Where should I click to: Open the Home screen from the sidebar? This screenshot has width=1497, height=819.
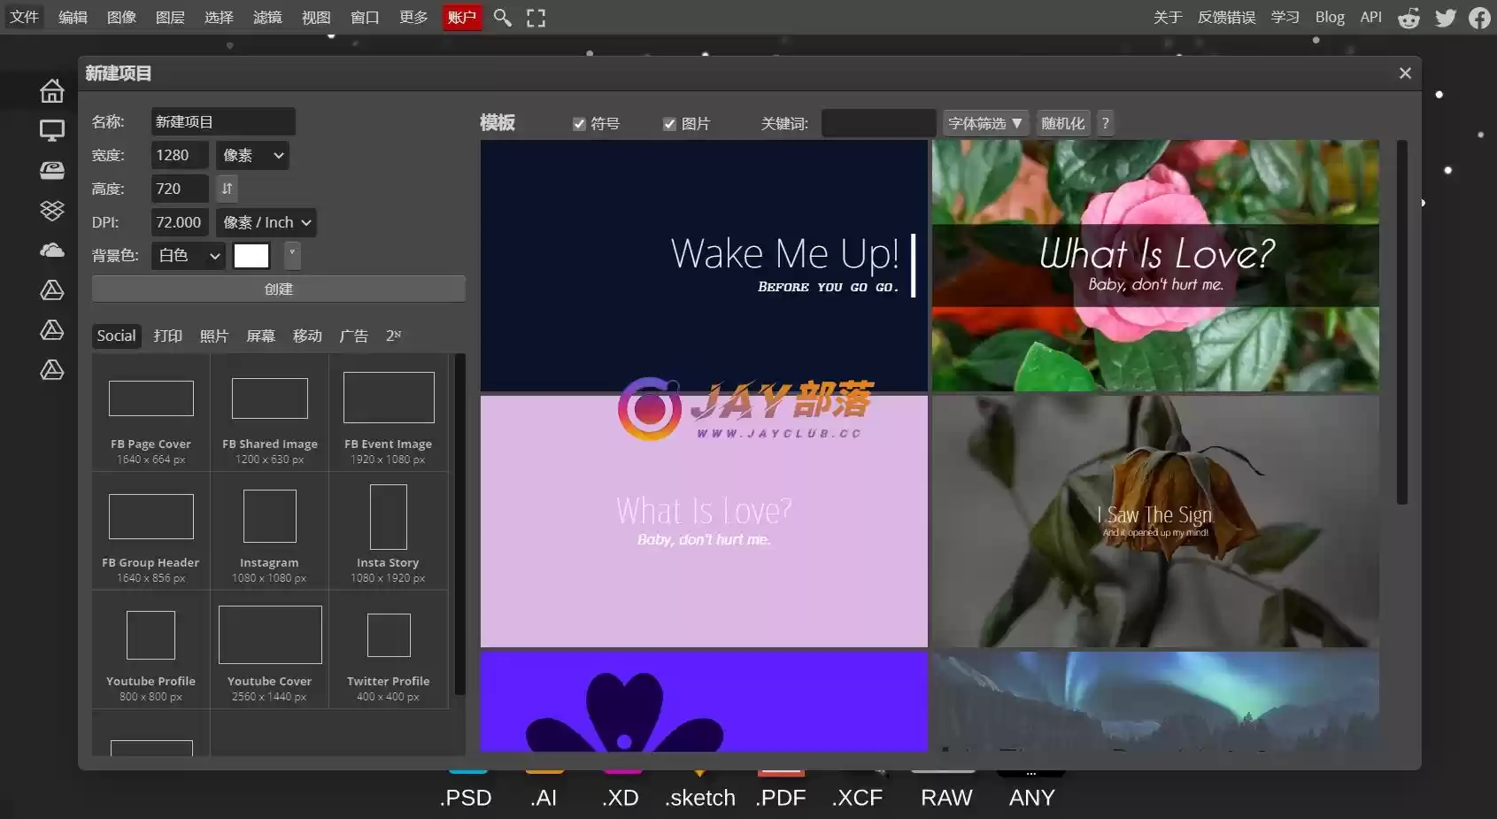52,90
